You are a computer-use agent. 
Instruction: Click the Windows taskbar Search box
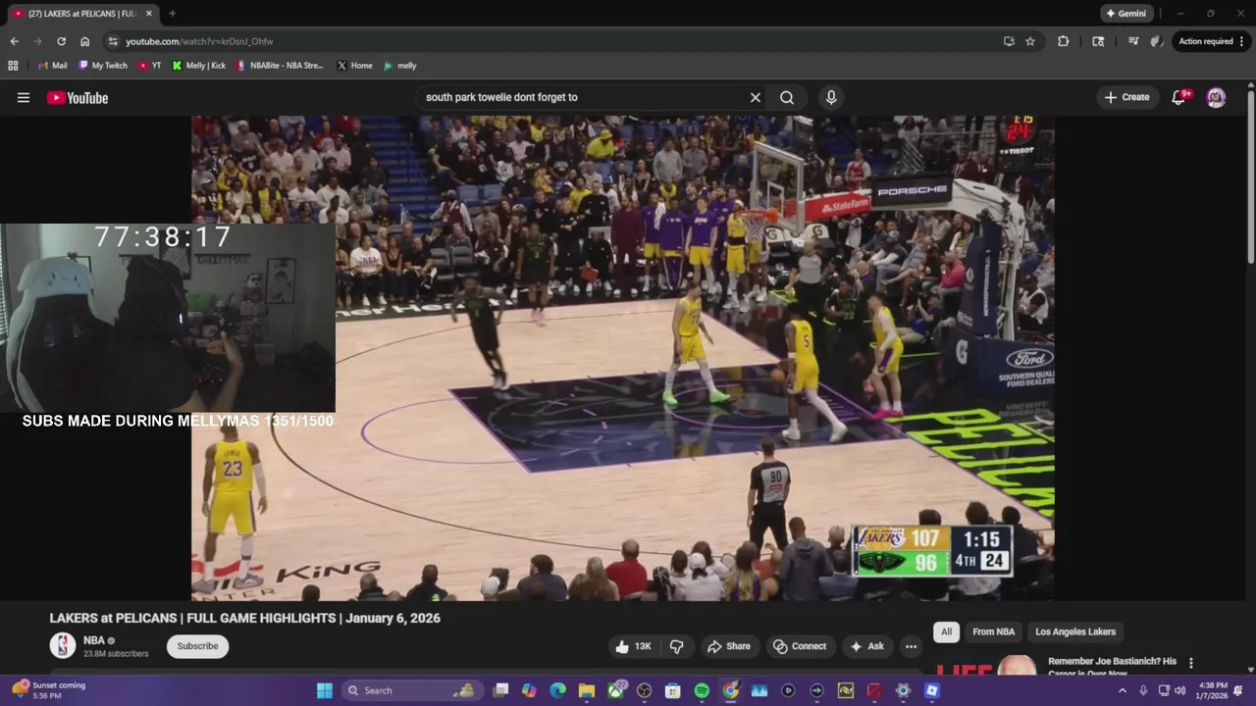point(412,690)
